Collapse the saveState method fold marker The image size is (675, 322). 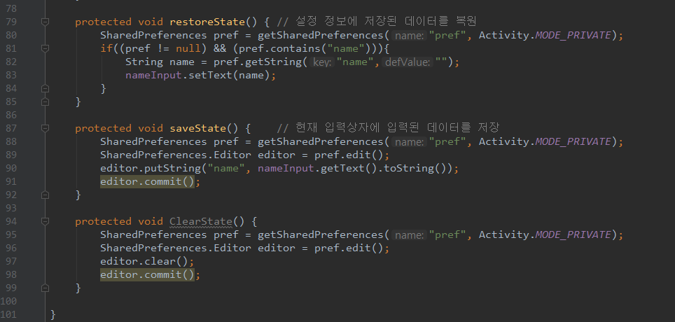point(46,128)
